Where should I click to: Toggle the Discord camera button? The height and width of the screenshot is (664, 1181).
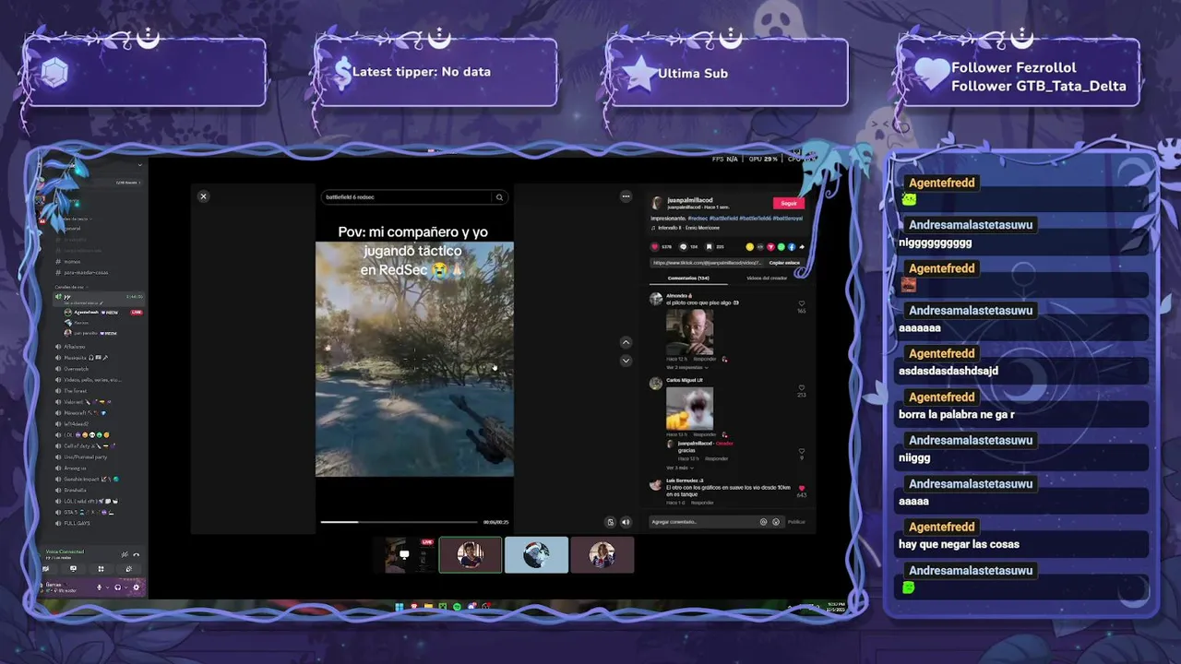46,569
